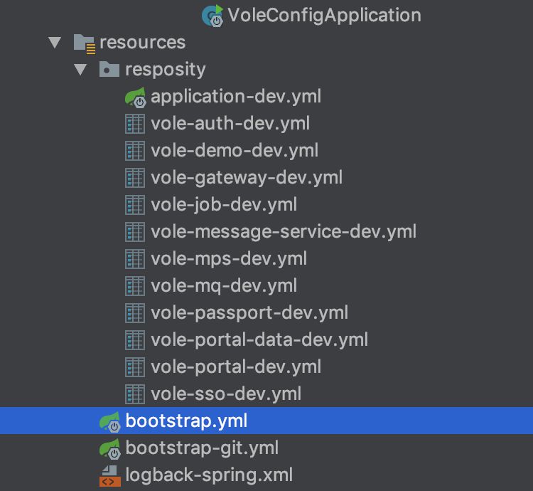This screenshot has height=491, width=533.
Task: Click the Spring icon beside bootstrap-git.yml
Action: coord(109,448)
